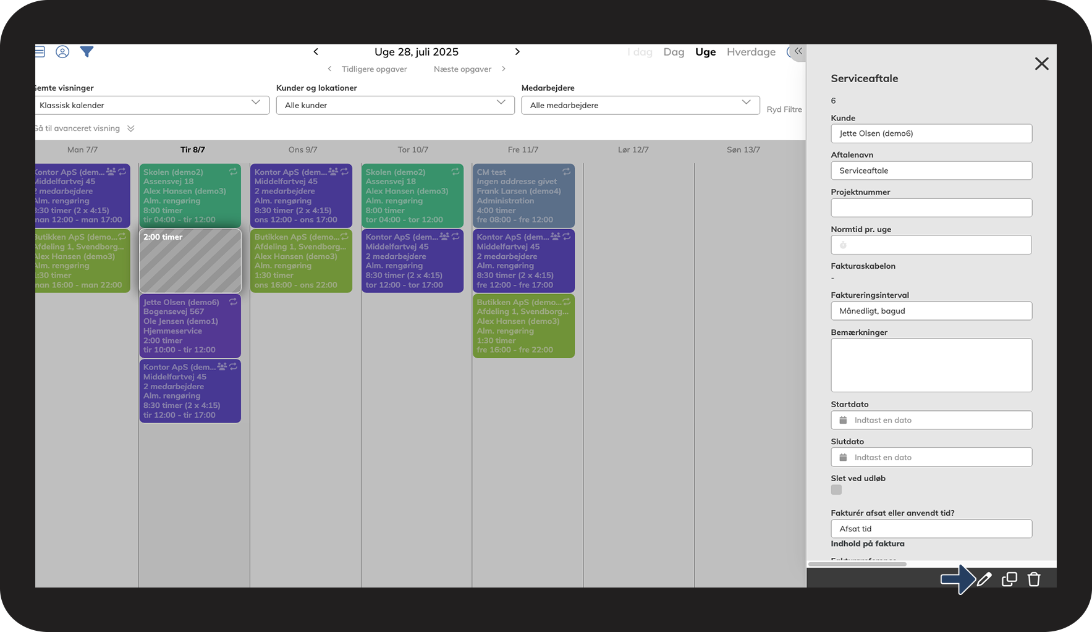Open the Kunde Jette Olsen (demo6) field
Image resolution: width=1092 pixels, height=632 pixels.
click(x=931, y=133)
